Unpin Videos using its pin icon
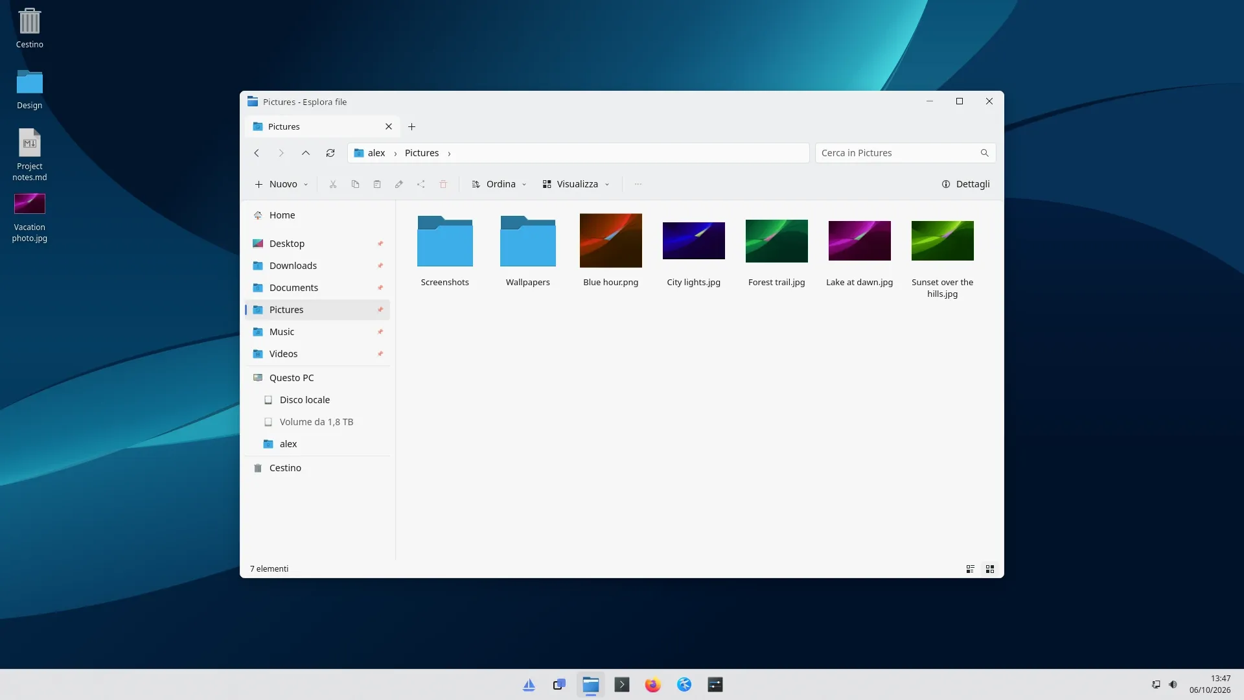The width and height of the screenshot is (1244, 700). [x=380, y=354]
